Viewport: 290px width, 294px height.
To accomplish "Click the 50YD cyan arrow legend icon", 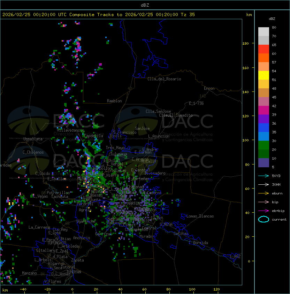I will (264, 176).
